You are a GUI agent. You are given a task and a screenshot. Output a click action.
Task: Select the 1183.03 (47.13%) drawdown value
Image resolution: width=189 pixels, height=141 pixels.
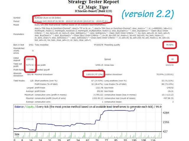94,74
